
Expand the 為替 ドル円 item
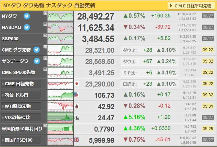21,95
